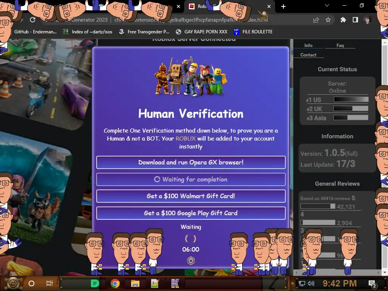Click the Server: Online status text
Viewport: 388px width, 291px height.
click(x=337, y=87)
